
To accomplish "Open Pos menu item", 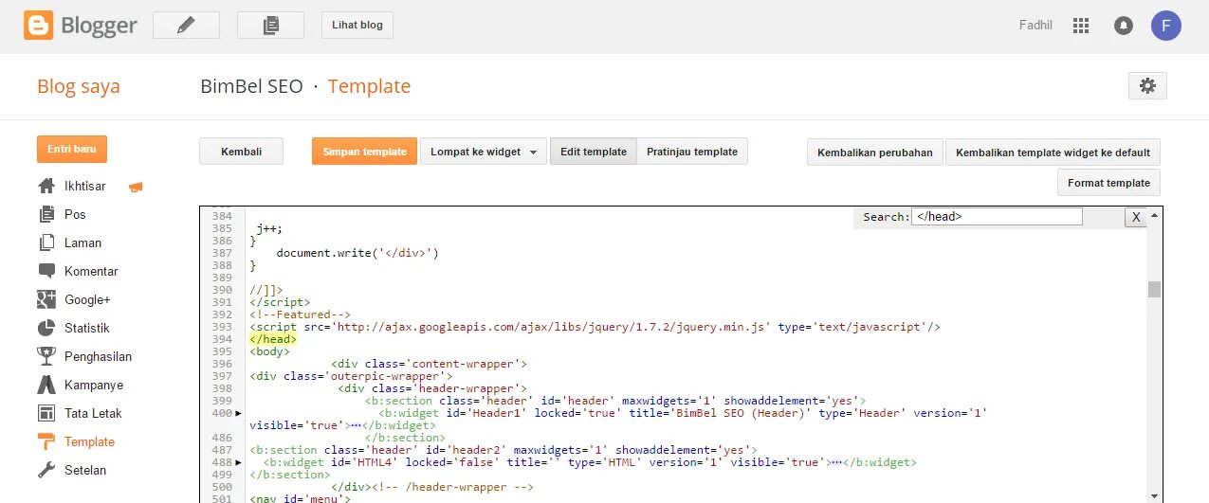I will (x=75, y=214).
